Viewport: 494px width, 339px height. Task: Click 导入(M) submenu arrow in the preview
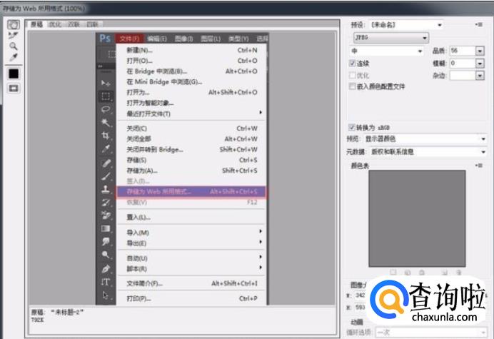tap(261, 231)
